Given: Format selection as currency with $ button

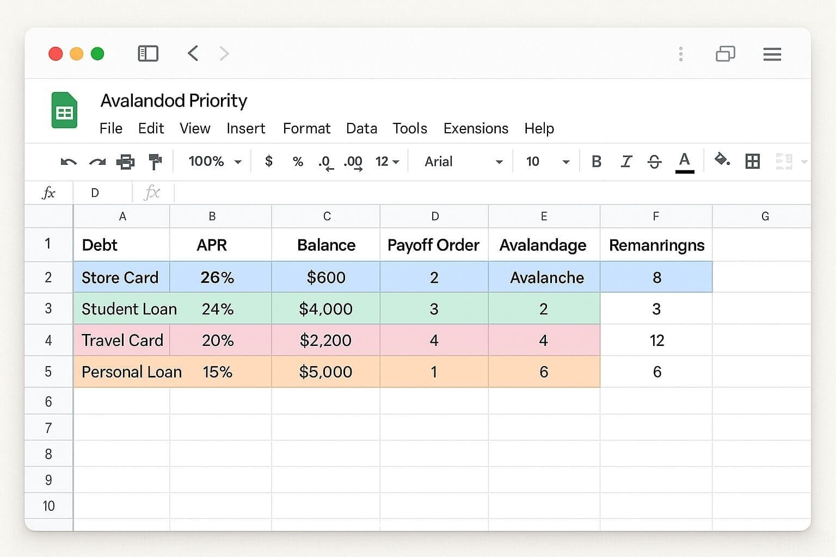Looking at the screenshot, I should pyautogui.click(x=268, y=162).
